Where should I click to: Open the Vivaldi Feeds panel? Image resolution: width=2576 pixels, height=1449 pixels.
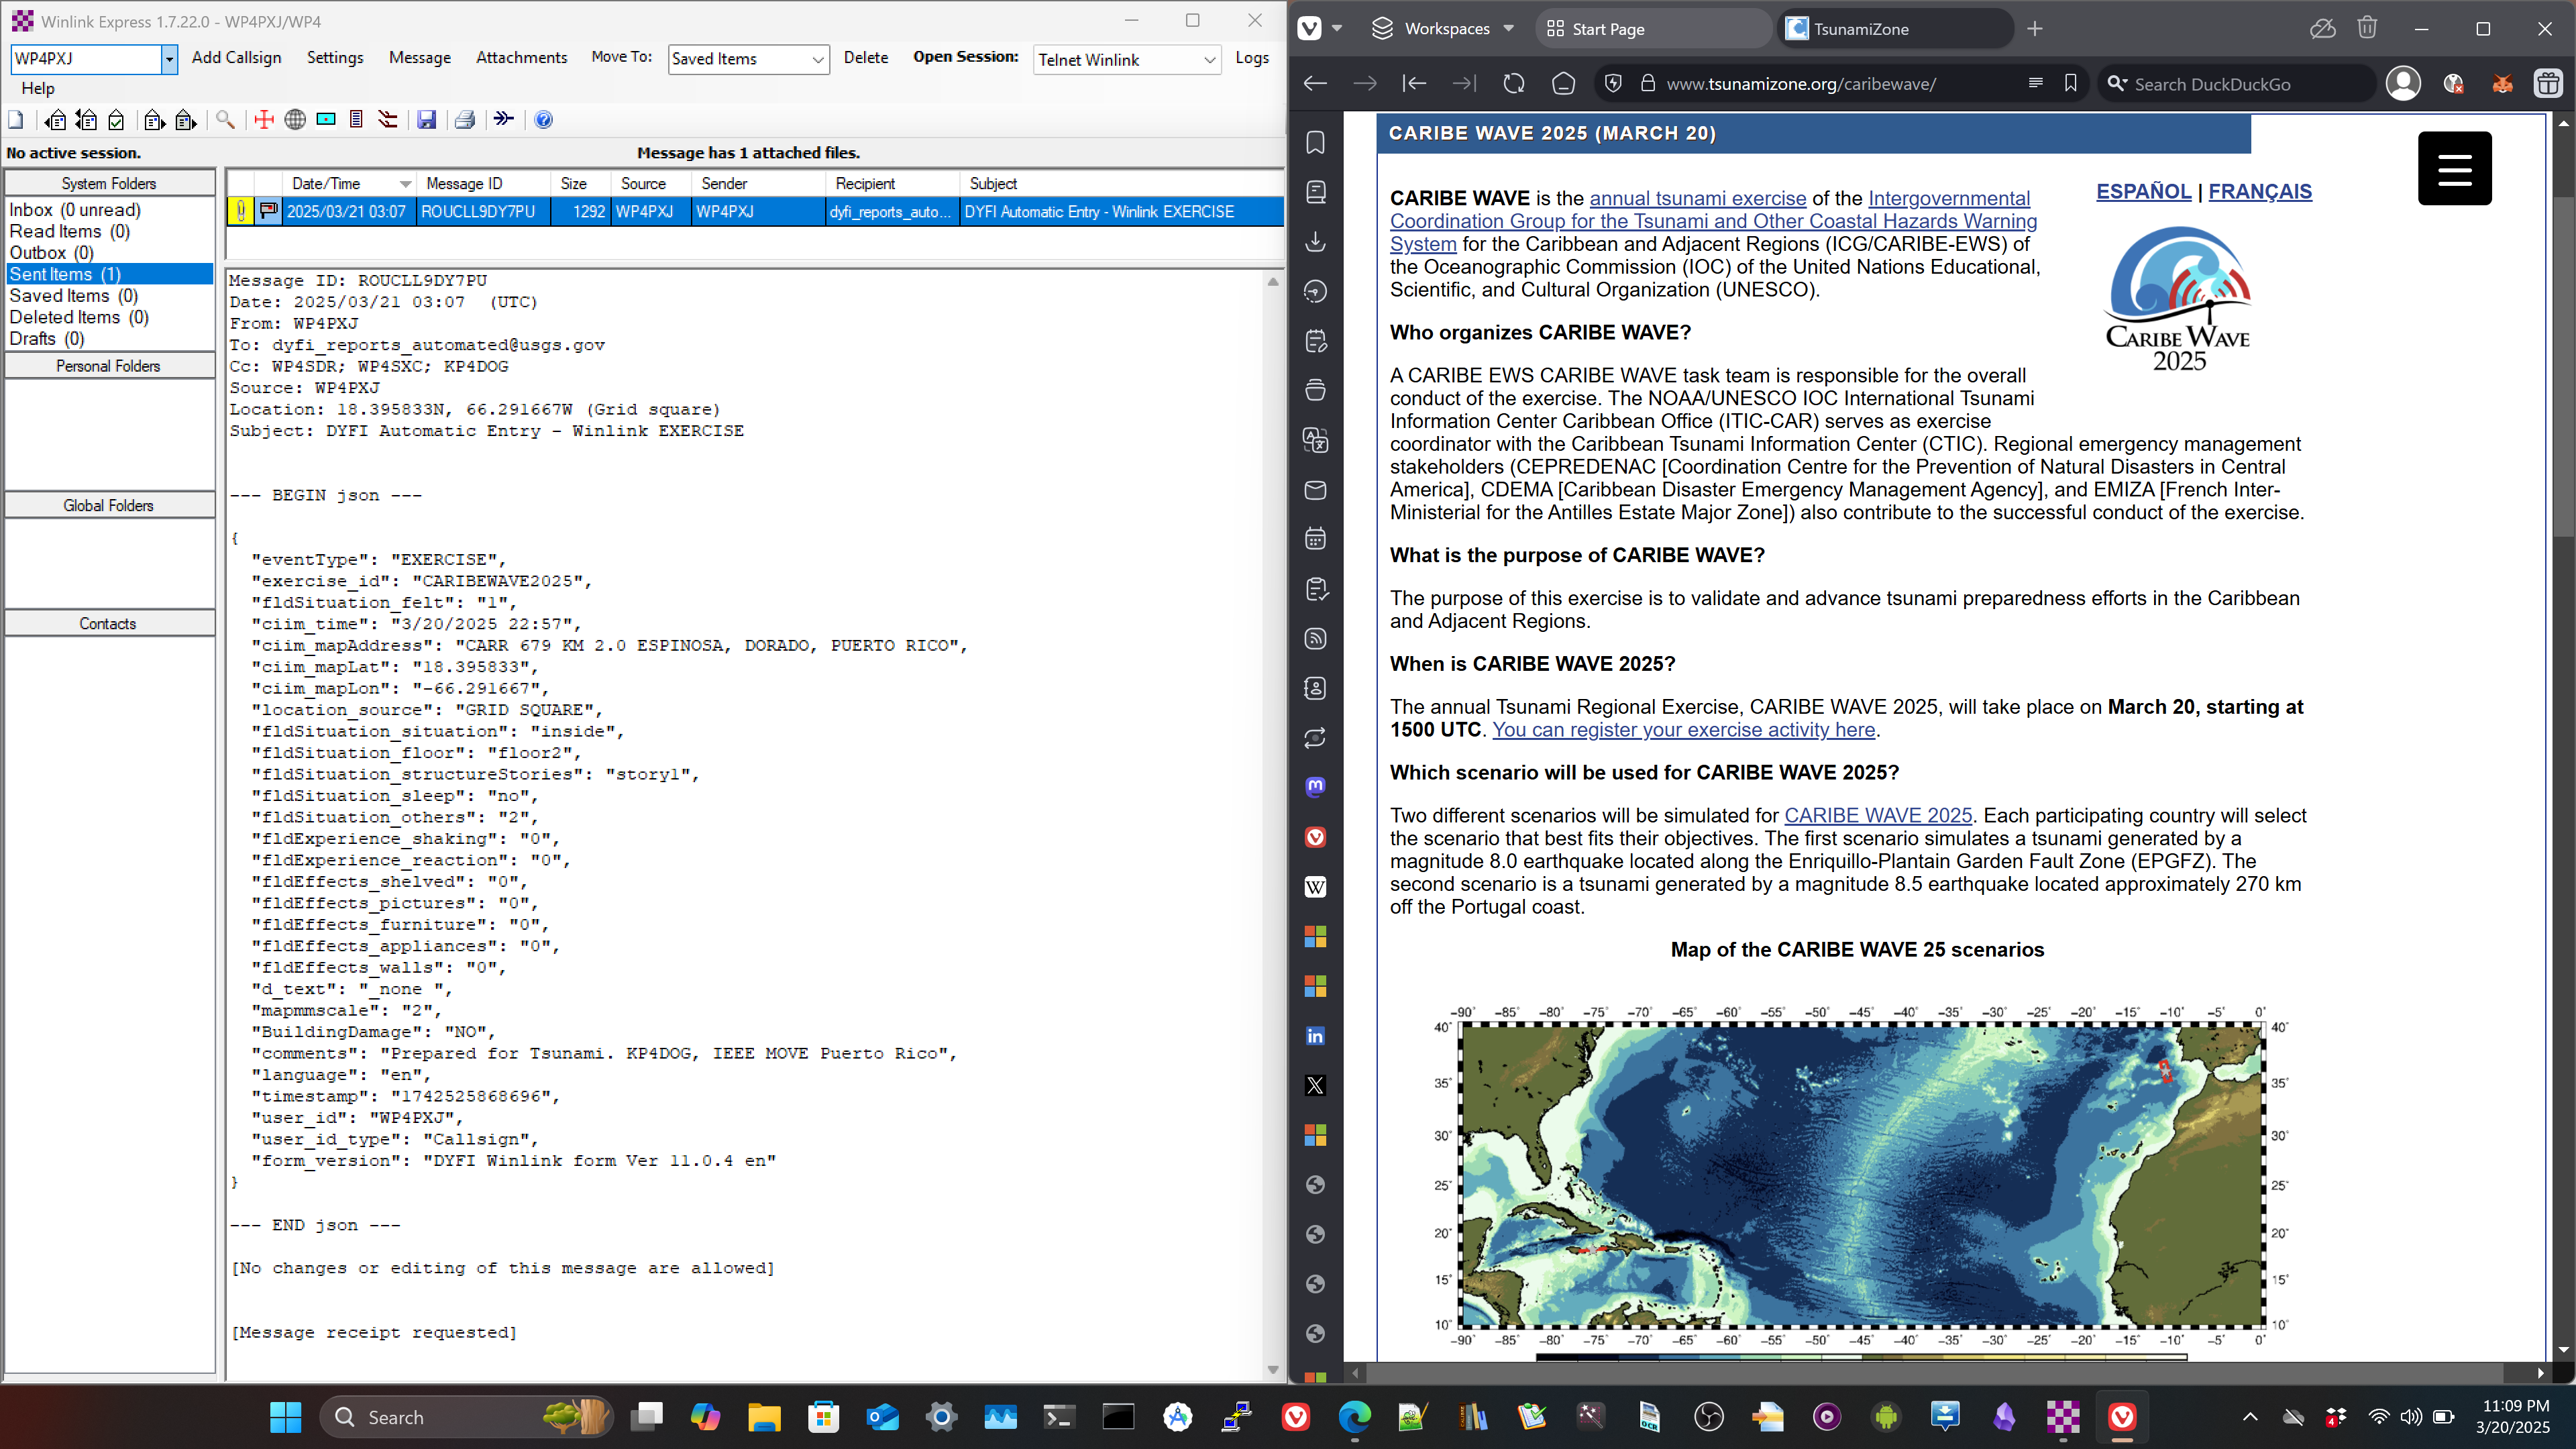(1316, 638)
